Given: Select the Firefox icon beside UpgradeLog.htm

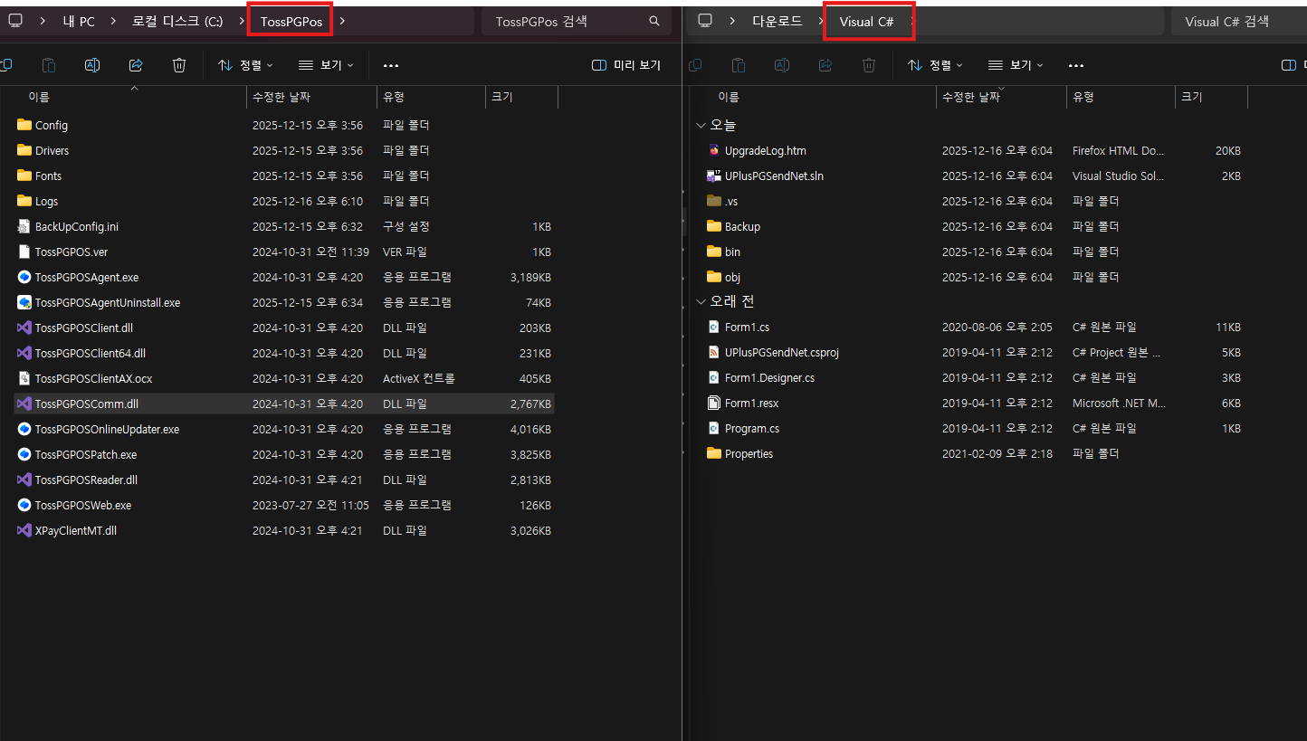Looking at the screenshot, I should tap(714, 150).
